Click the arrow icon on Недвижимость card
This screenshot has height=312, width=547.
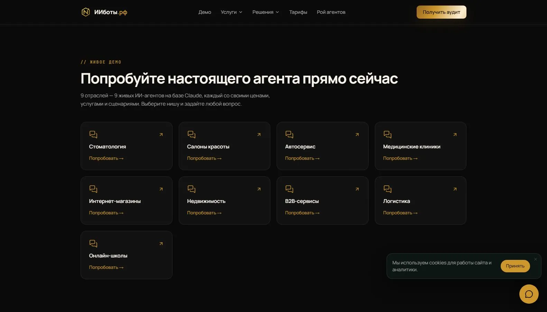259,189
